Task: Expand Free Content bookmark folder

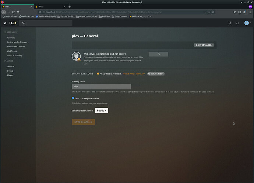Action: coord(119,17)
